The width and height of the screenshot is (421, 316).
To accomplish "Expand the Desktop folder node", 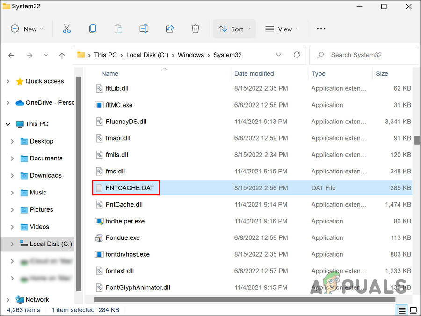I will (12, 141).
